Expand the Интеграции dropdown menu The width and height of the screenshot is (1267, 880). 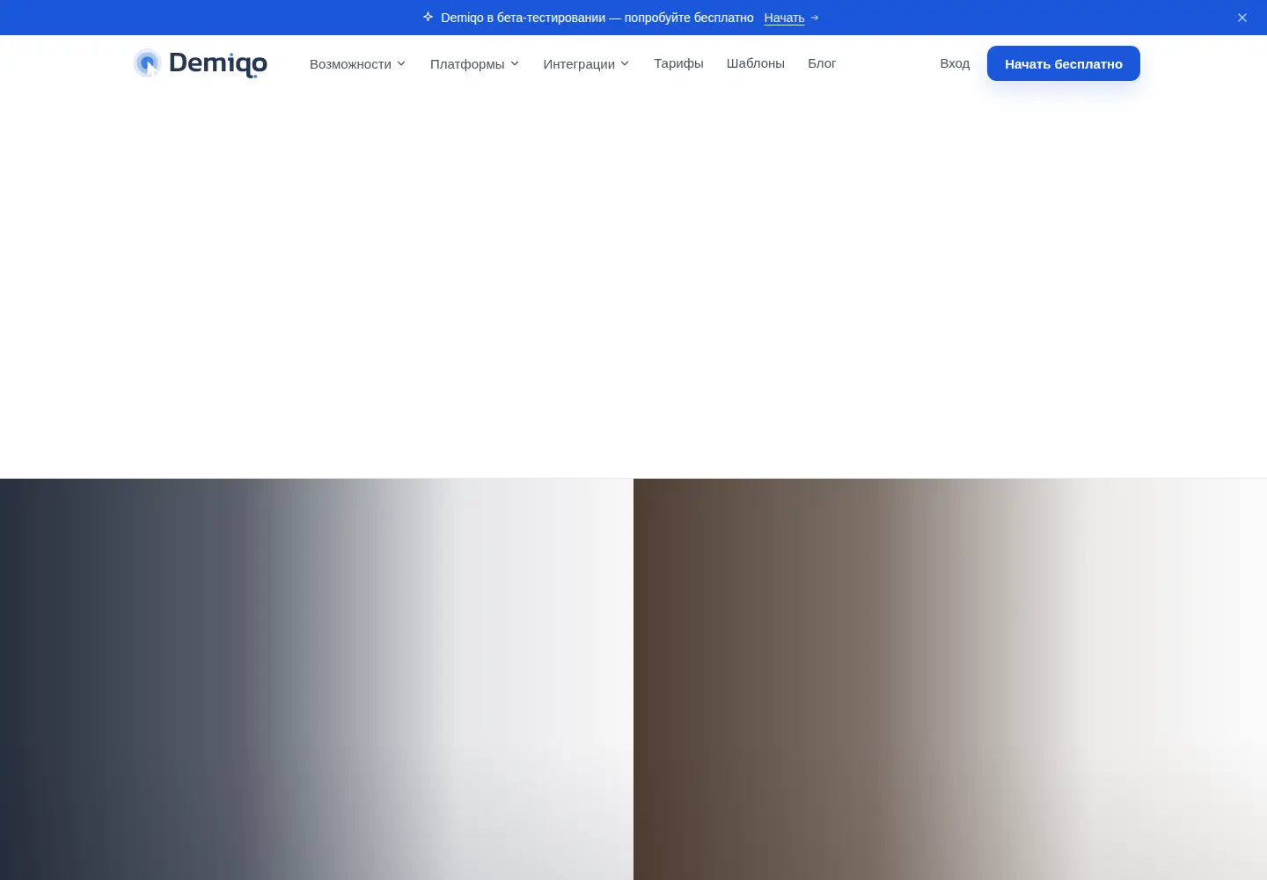tap(586, 63)
